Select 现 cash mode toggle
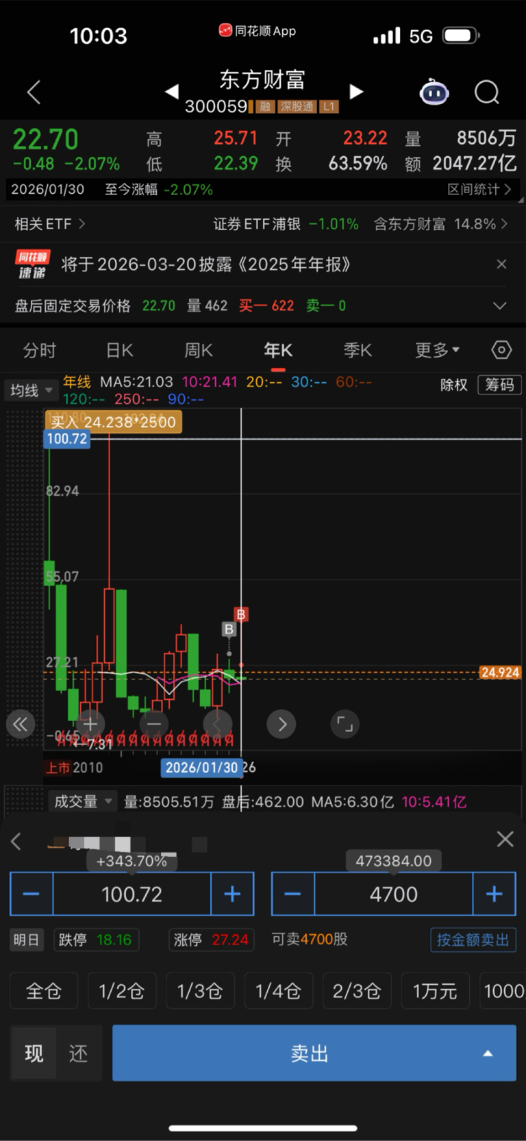Screen dimensions: 526x1141 point(34,1053)
